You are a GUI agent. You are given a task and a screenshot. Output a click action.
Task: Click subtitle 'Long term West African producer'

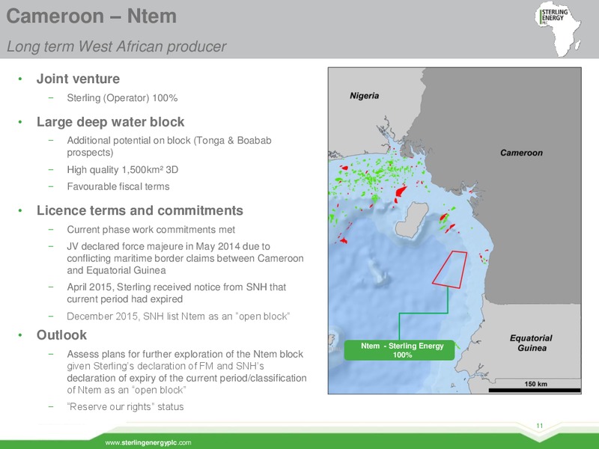coord(117,46)
